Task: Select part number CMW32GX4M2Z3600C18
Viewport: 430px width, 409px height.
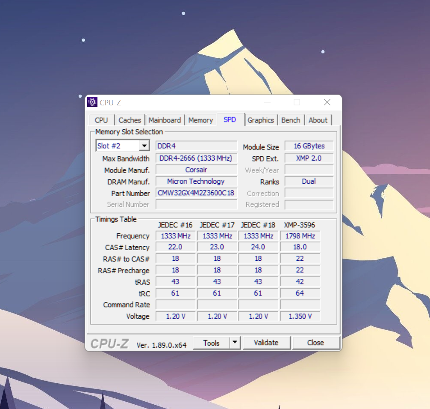Action: pos(196,193)
